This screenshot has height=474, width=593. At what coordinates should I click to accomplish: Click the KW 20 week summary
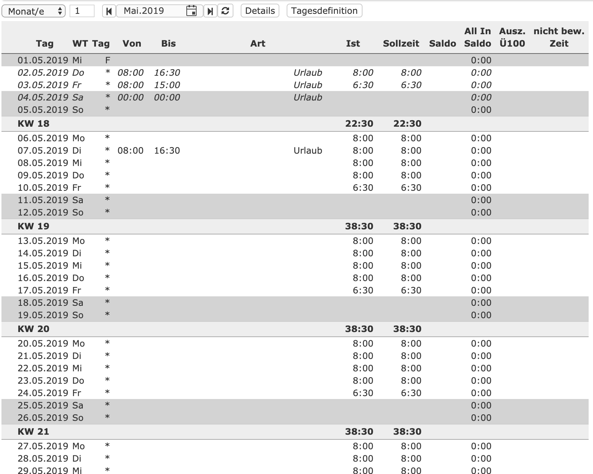295,329
